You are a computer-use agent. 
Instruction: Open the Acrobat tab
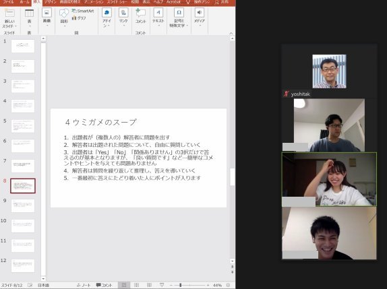(173, 2)
